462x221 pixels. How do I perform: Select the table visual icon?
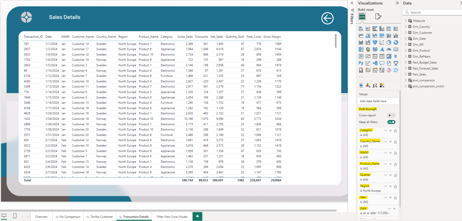click(382, 56)
